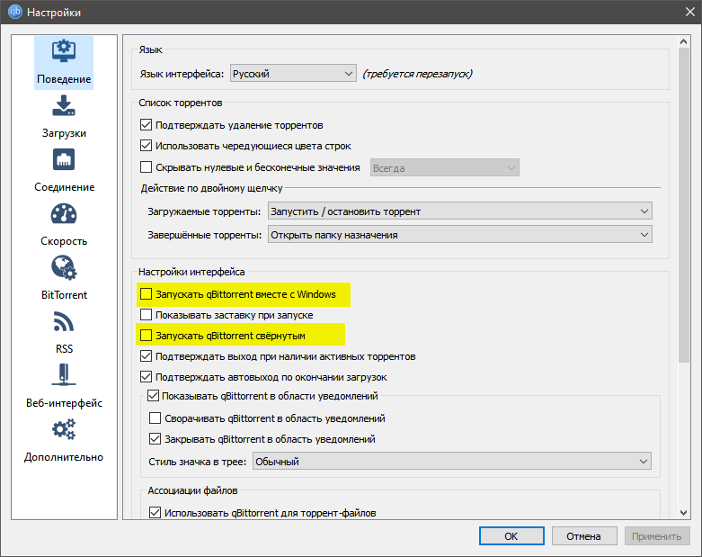Click the scrollbar up arrow

tap(683, 41)
